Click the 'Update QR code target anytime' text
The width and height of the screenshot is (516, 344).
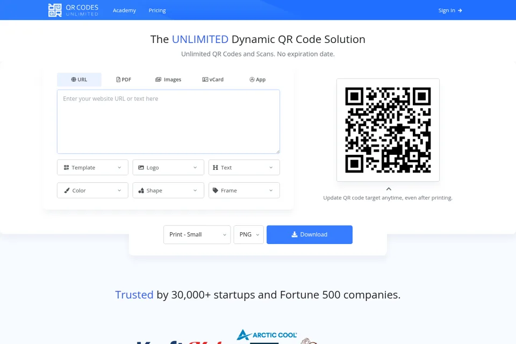(388, 198)
